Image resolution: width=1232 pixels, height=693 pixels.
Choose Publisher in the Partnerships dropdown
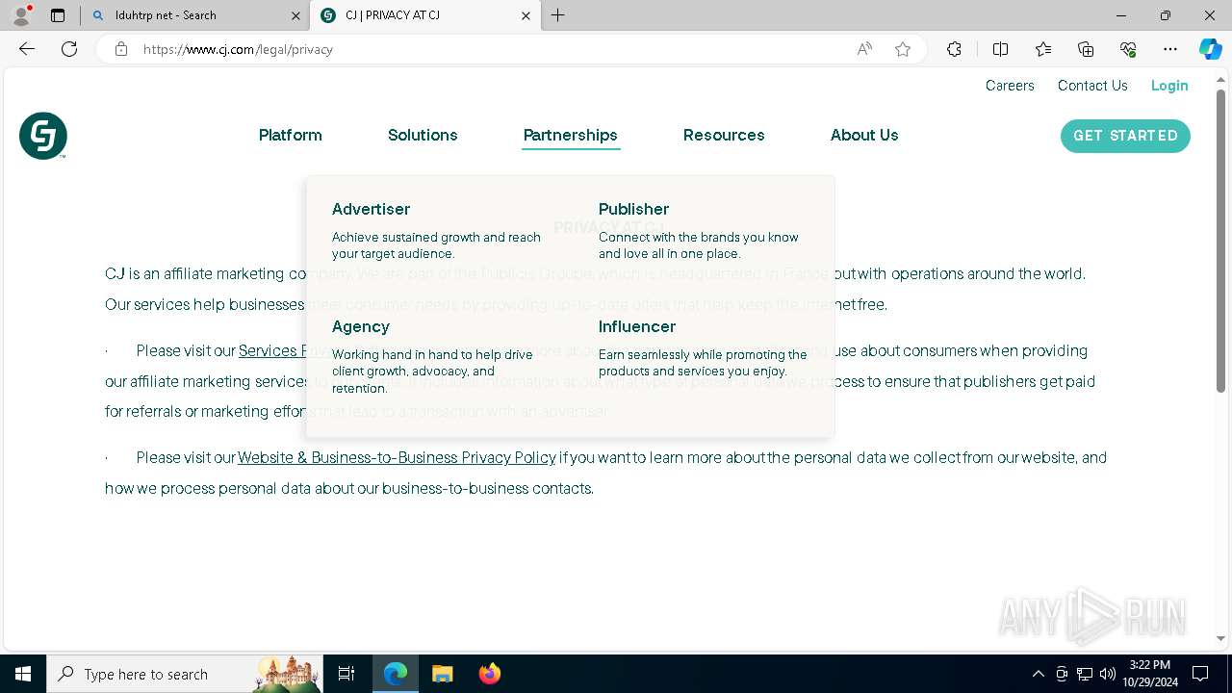tap(633, 209)
